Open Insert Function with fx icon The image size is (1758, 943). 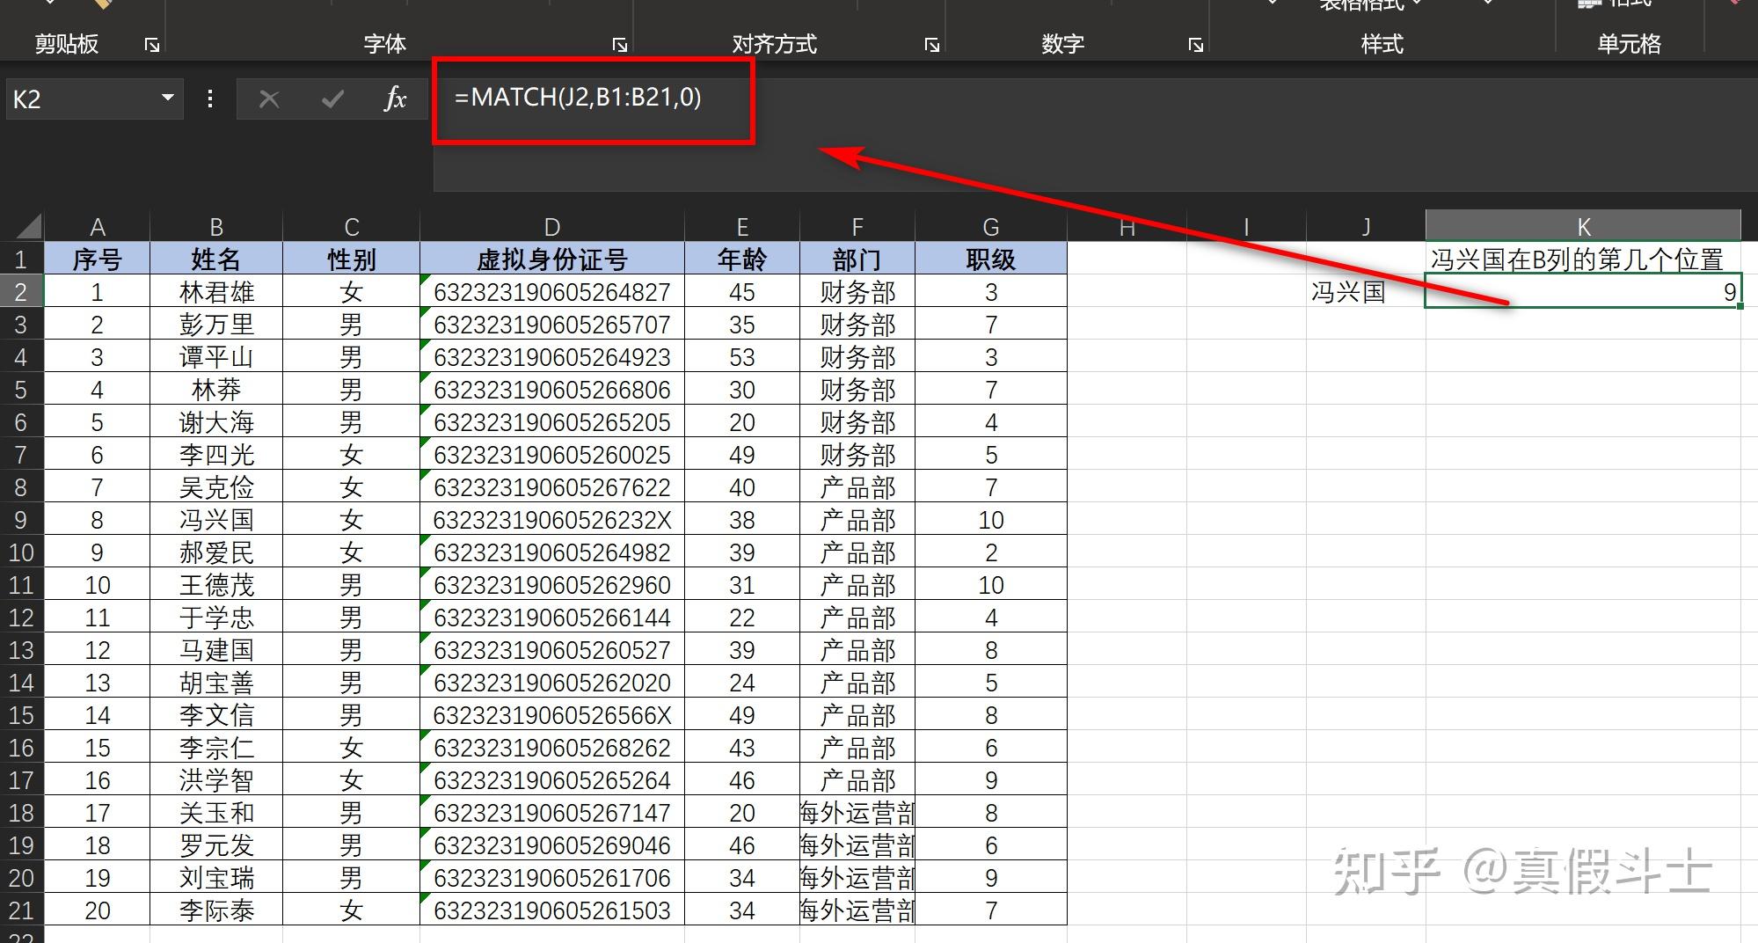[x=395, y=99]
